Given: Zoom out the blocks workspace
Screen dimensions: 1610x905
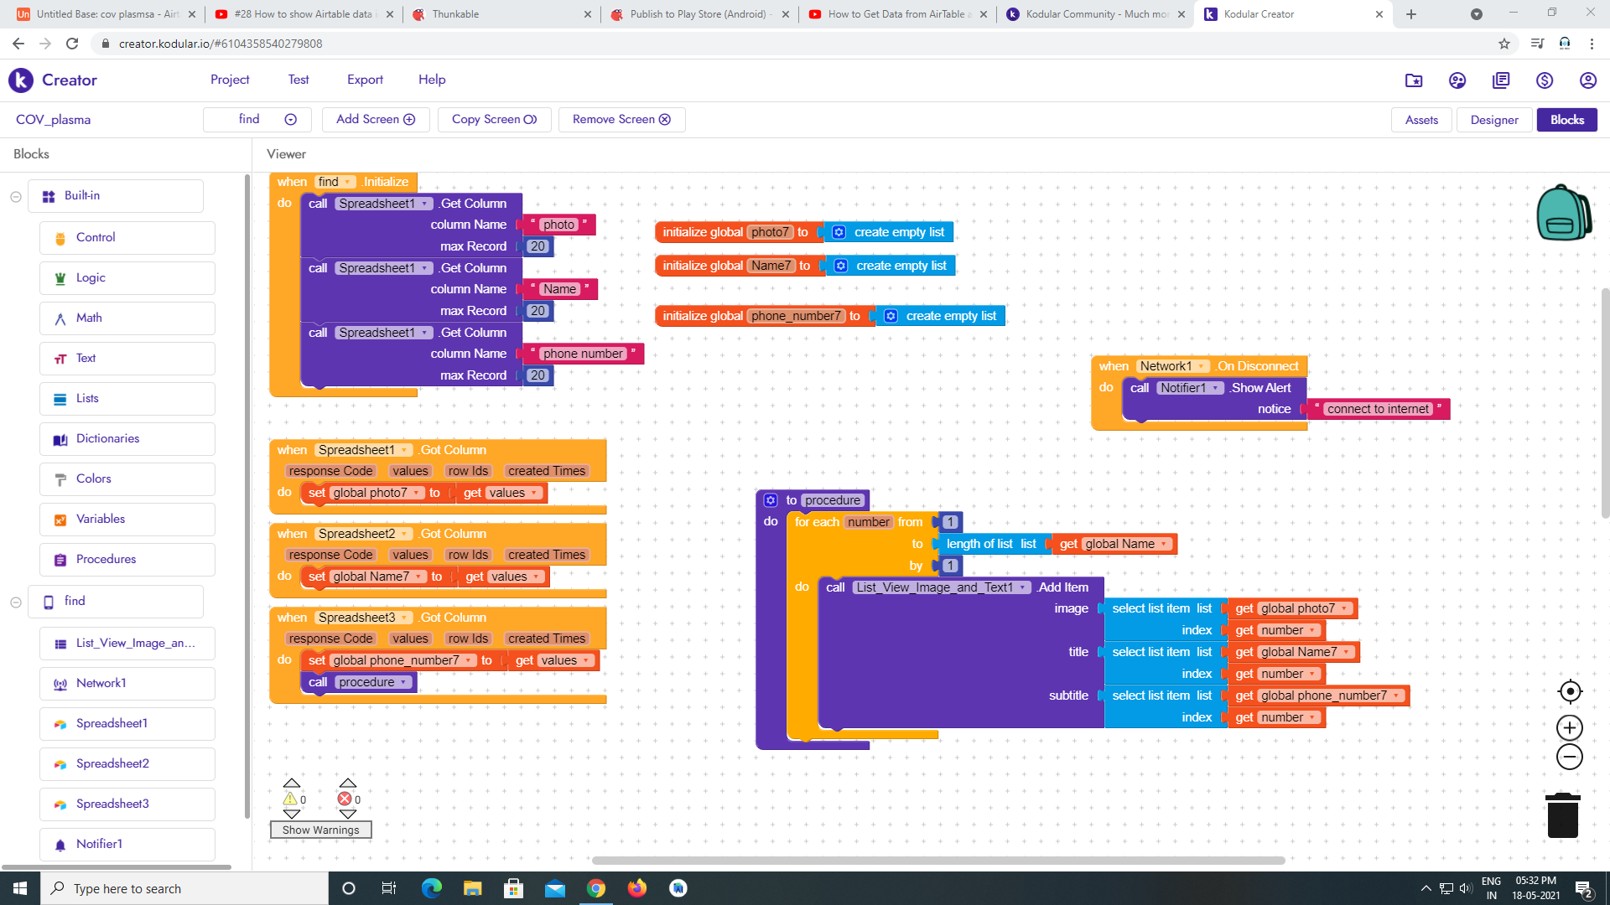Looking at the screenshot, I should tap(1569, 757).
